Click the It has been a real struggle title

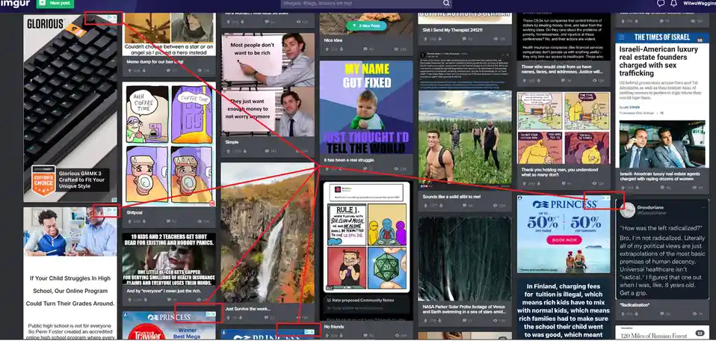click(x=349, y=161)
